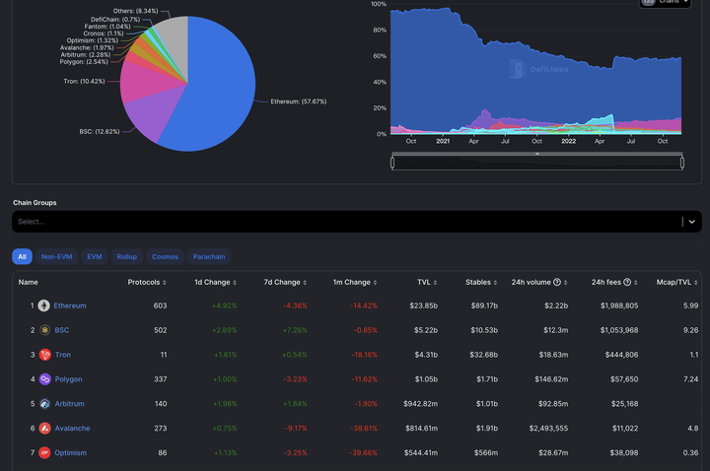Viewport: 710px width, 471px height.
Task: Click the Tron chain logo icon
Action: click(x=44, y=355)
